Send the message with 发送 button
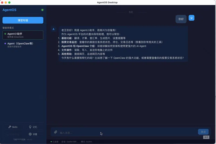216x144 pixels. click(x=203, y=132)
